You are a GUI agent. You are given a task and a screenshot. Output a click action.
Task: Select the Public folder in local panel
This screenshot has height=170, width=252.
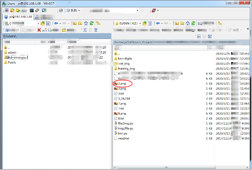coord(12,63)
